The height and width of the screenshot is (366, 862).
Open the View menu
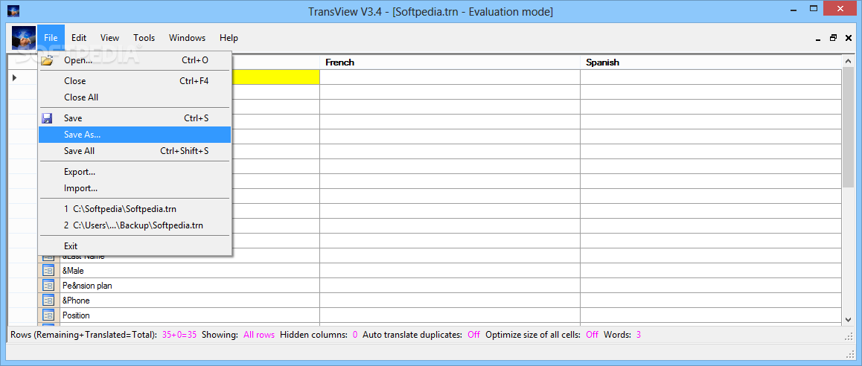(x=109, y=38)
